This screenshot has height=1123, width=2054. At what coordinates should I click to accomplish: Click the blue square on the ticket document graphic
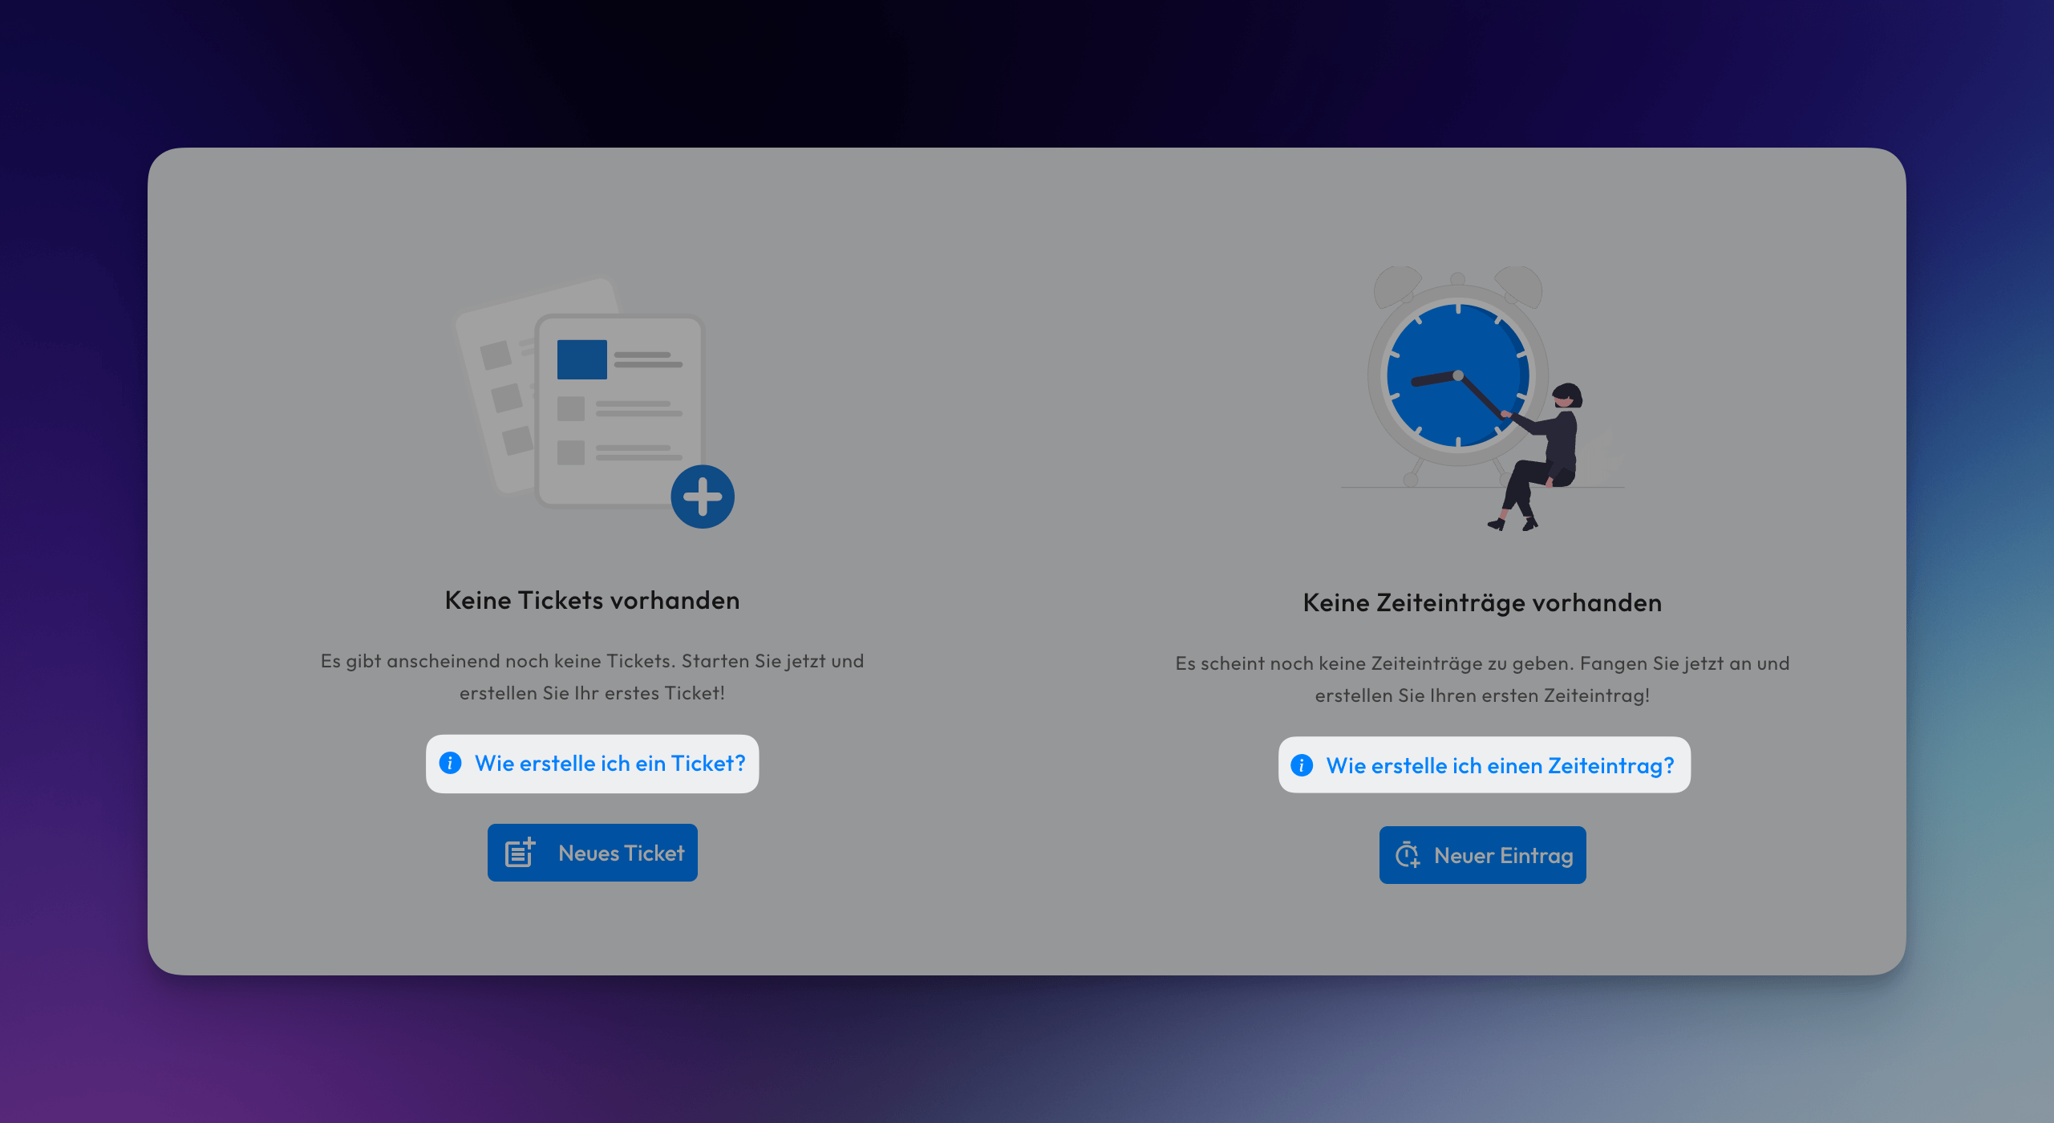(582, 360)
